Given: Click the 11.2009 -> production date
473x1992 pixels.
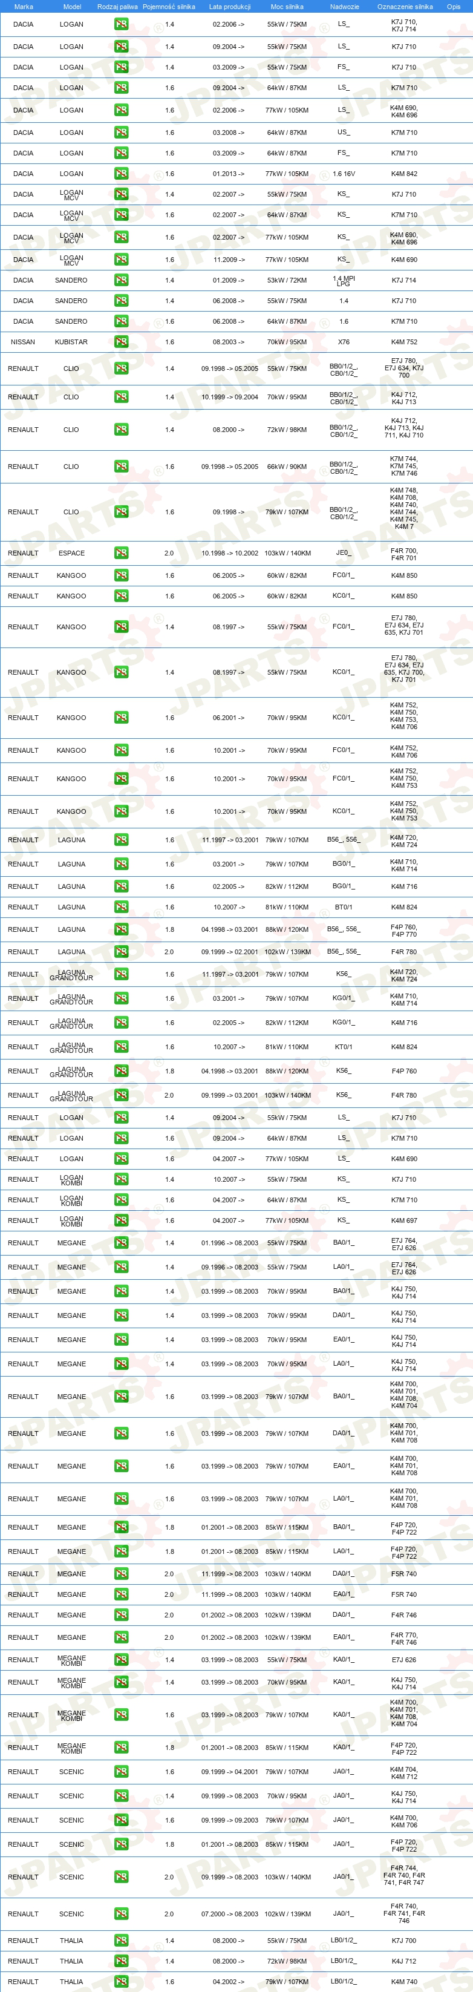Looking at the screenshot, I should 229,260.
